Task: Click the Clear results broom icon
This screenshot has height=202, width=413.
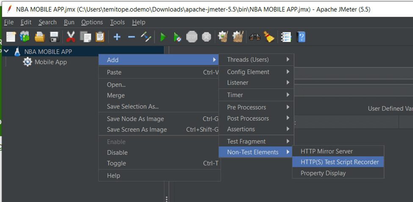Action: click(x=223, y=37)
